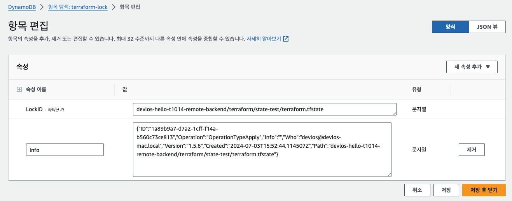512x201 pixels.
Task: Remove the Info attribute with 제거
Action: [x=472, y=150]
